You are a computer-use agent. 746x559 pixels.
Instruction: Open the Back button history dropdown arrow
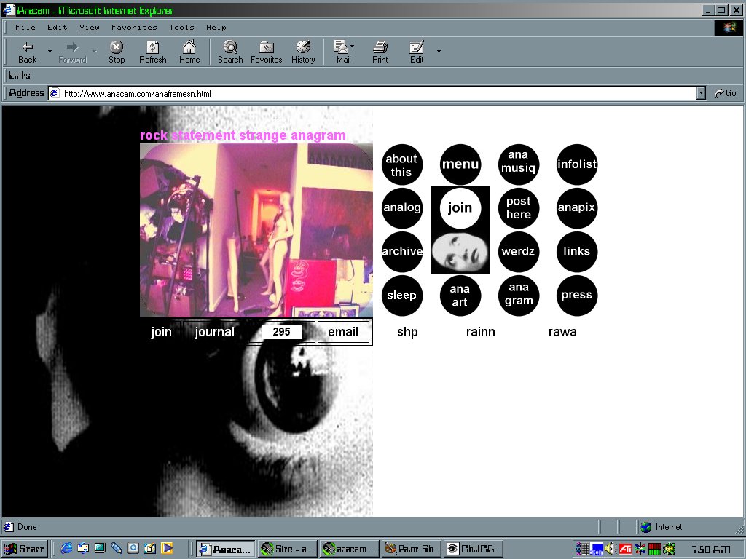click(x=50, y=52)
